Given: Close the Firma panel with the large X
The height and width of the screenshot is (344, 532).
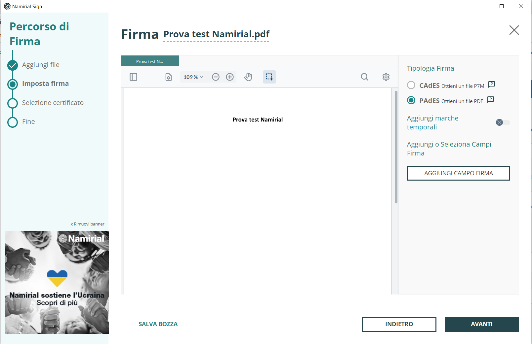Looking at the screenshot, I should (514, 30).
